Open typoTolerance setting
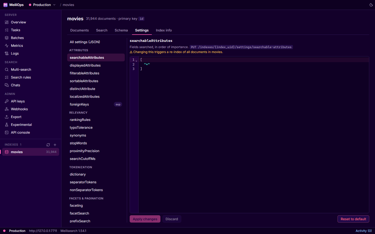Image resolution: width=375 pixels, height=234 pixels. [x=96, y=128]
